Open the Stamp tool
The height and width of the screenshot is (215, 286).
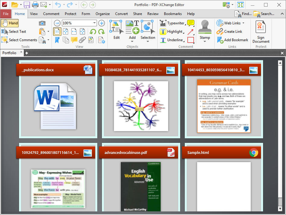click(205, 30)
